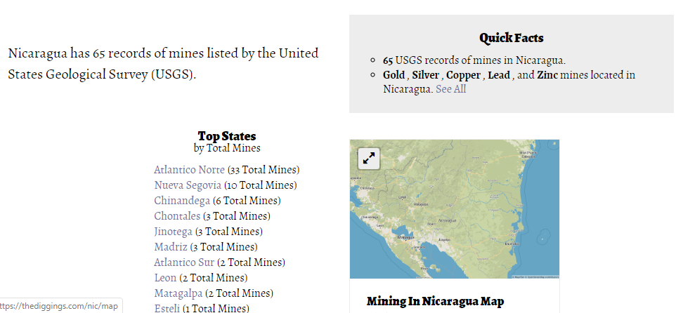Select the Esteli state link
Image resolution: width=683 pixels, height=313 pixels.
tap(167, 308)
